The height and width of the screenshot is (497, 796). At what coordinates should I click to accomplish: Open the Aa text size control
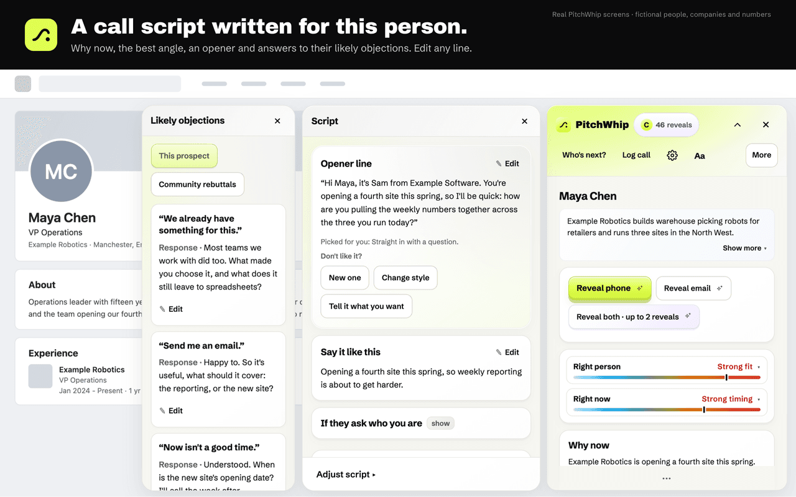(700, 156)
